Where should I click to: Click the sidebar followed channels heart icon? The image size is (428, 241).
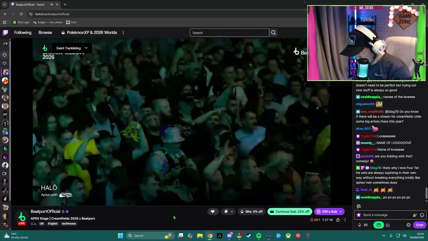tap(5, 63)
